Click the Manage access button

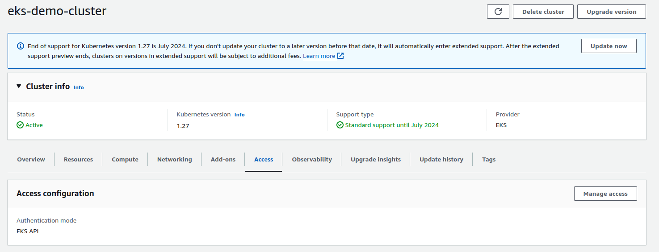(x=605, y=194)
